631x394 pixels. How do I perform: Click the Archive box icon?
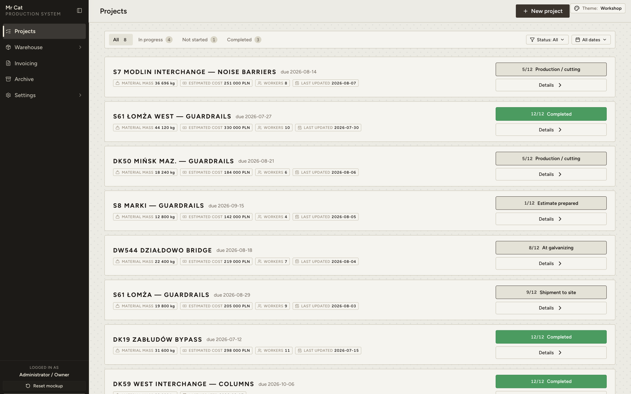click(9, 79)
